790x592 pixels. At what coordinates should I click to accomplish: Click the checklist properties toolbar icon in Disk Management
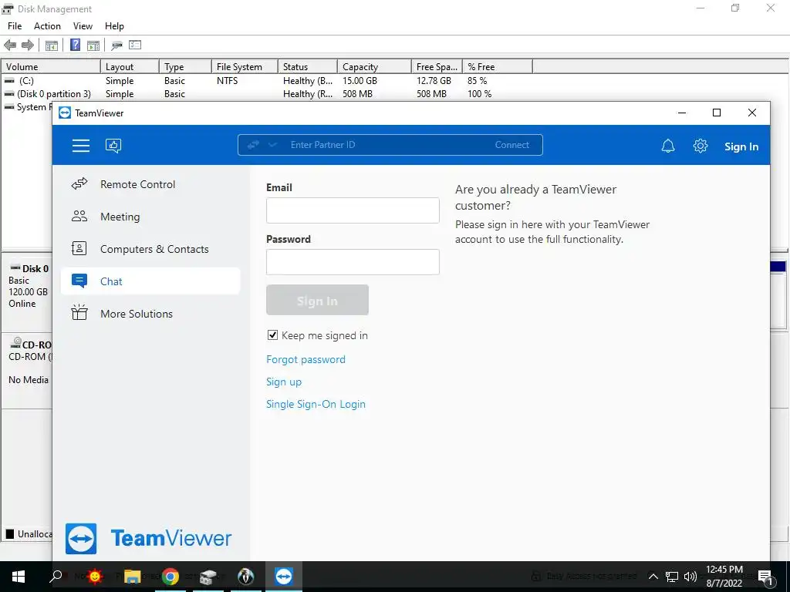click(135, 45)
